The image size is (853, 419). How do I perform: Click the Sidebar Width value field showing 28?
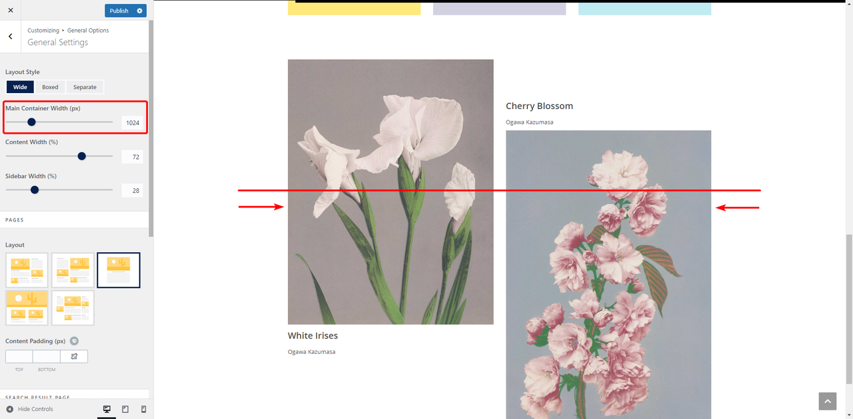point(132,191)
